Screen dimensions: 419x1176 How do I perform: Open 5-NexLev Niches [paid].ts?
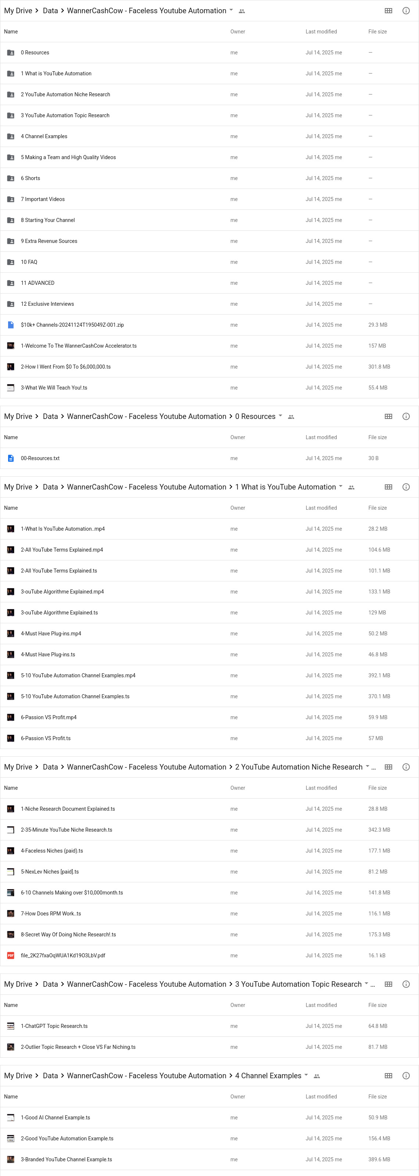pyautogui.click(x=50, y=872)
